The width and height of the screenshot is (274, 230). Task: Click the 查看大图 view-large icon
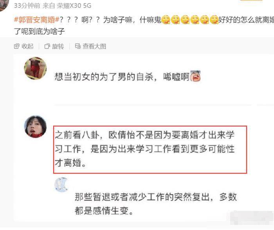[x=78, y=46]
